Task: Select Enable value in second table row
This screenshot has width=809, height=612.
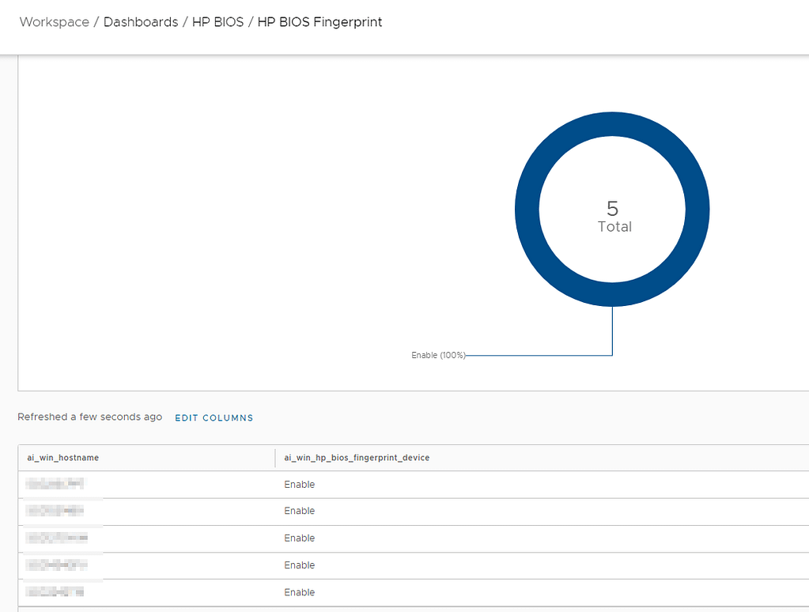Action: click(x=299, y=511)
